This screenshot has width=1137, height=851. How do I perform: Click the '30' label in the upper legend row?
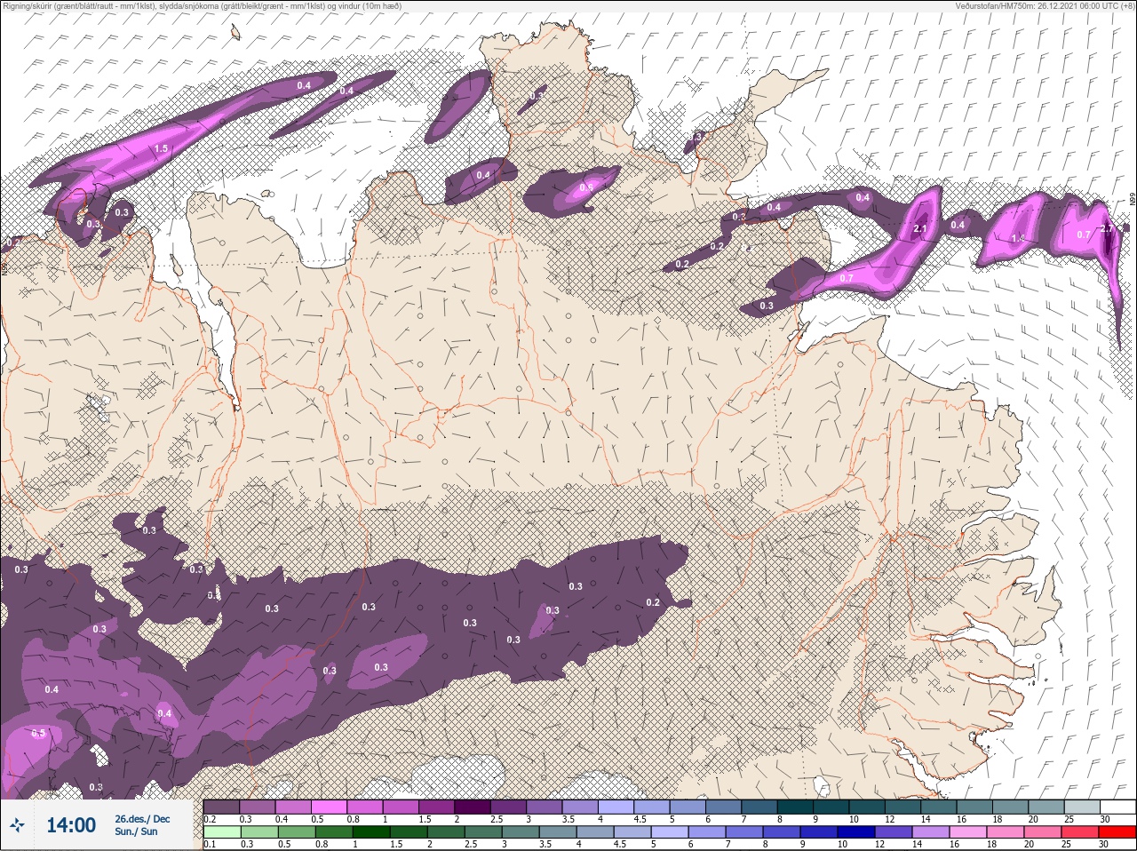[x=1105, y=819]
